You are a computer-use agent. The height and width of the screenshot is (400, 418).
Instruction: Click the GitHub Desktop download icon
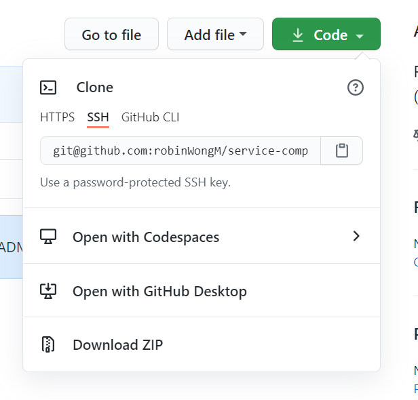(x=48, y=292)
